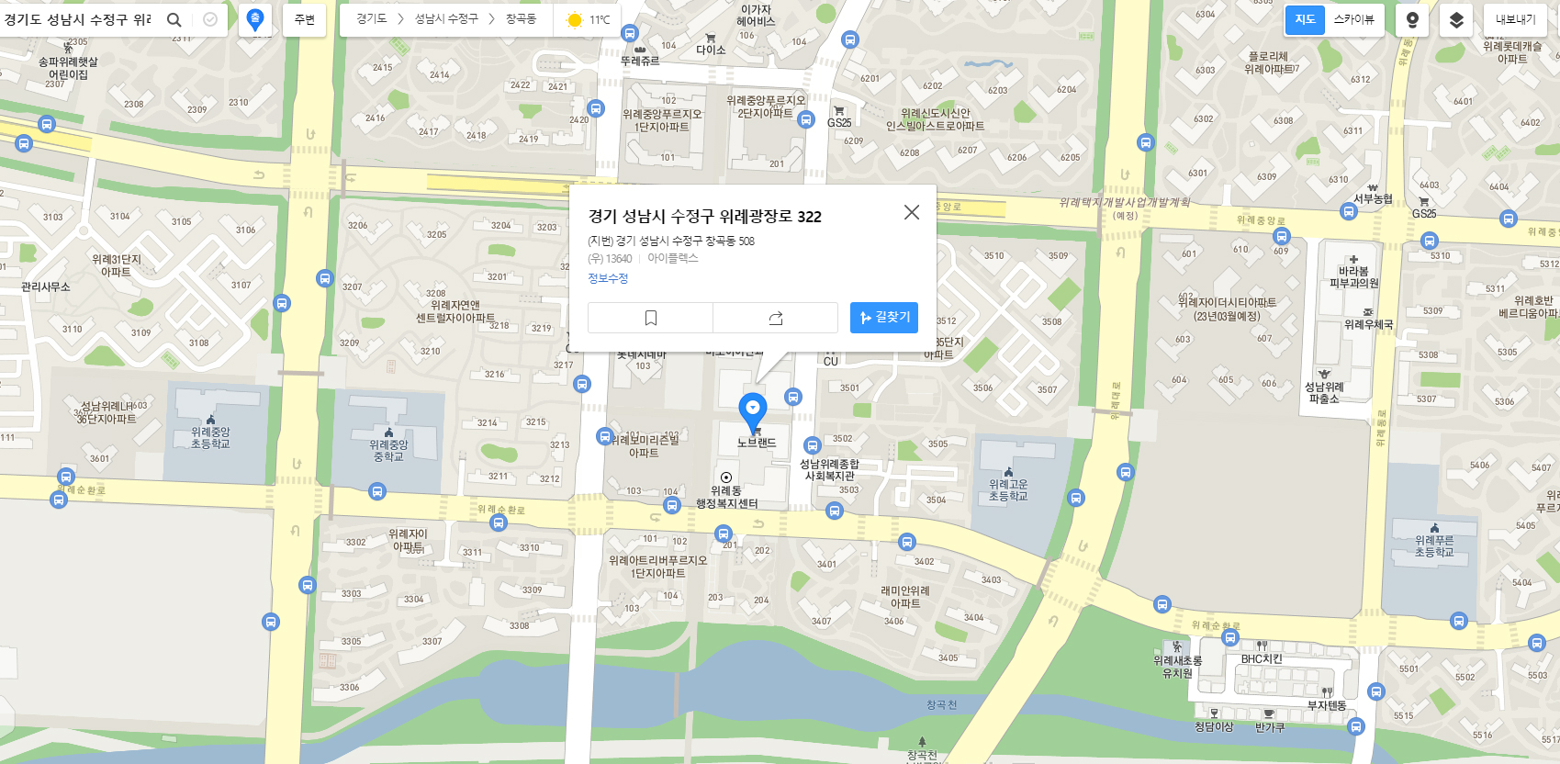Open the 주변 nearby search
This screenshot has height=764, width=1560.
pyautogui.click(x=305, y=19)
